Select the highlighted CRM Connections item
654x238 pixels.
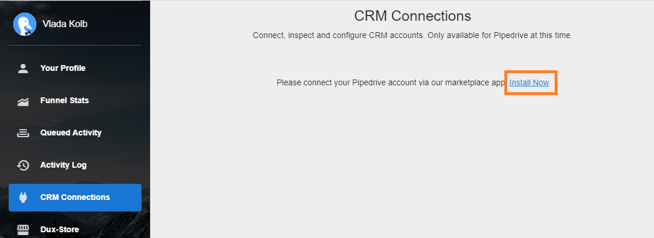[x=75, y=197]
